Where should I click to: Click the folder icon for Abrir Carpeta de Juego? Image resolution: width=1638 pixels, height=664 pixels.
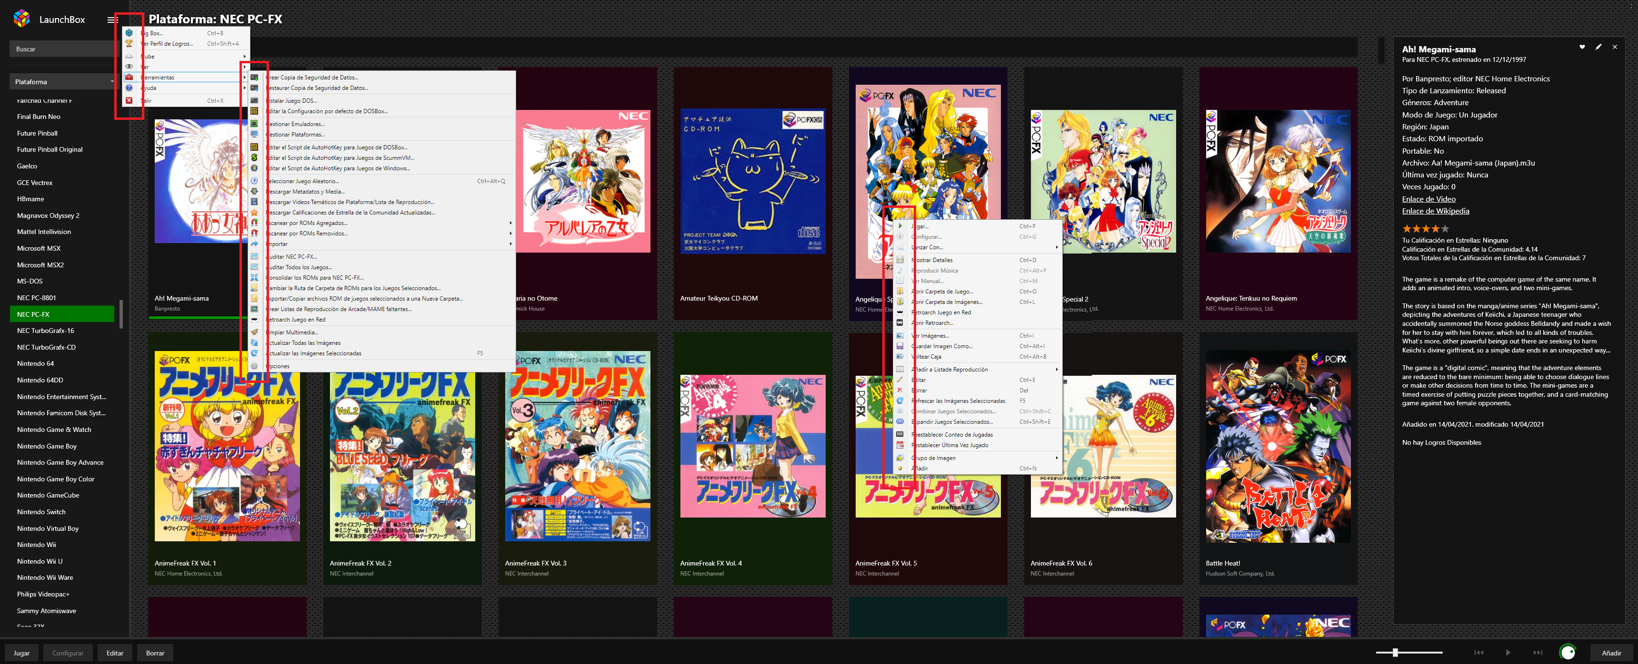(900, 292)
